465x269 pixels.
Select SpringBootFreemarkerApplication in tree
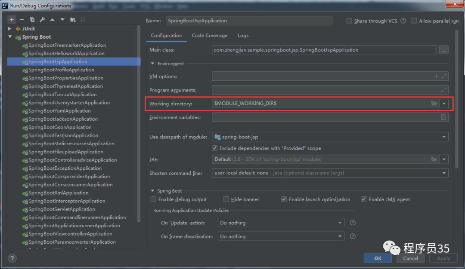coord(67,45)
